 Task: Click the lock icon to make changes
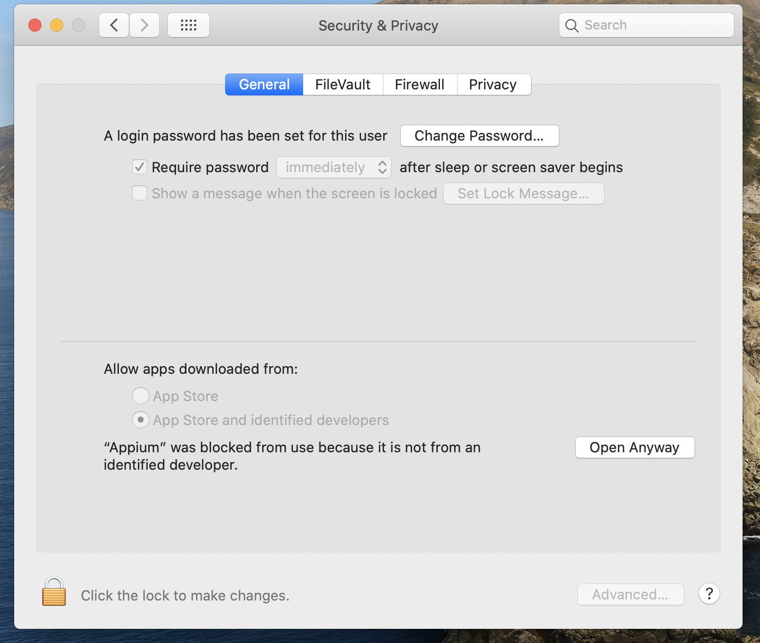pyautogui.click(x=54, y=592)
